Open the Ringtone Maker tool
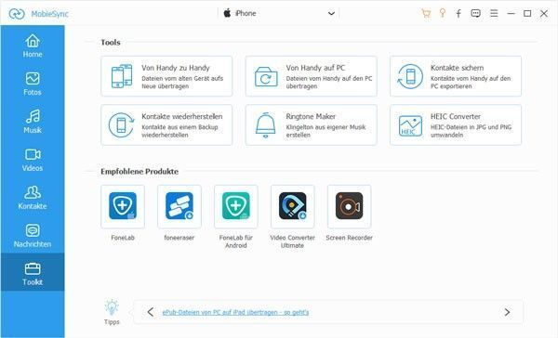The width and height of the screenshot is (558, 338). [x=311, y=124]
